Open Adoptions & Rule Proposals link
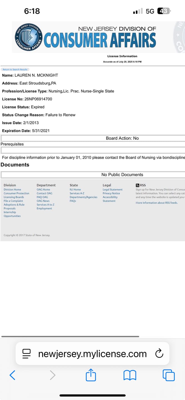The width and height of the screenshot is (185, 400). pyautogui.click(x=14, y=206)
